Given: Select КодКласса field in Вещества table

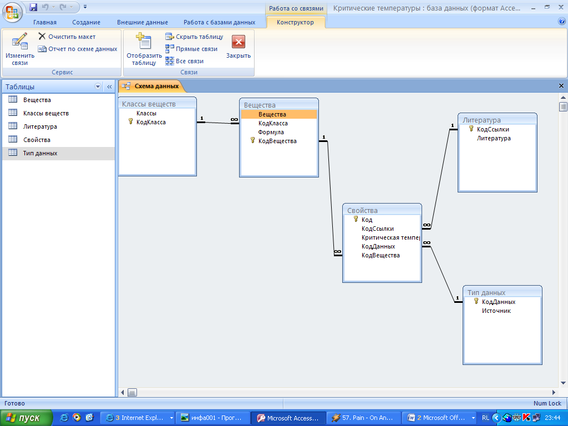Looking at the screenshot, I should point(273,123).
